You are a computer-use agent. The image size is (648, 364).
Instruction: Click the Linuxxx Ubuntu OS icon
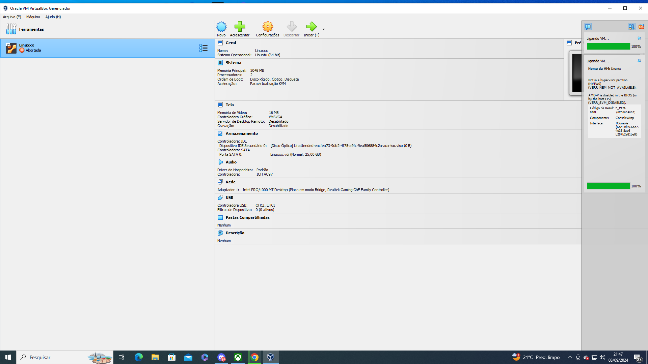pyautogui.click(x=11, y=48)
